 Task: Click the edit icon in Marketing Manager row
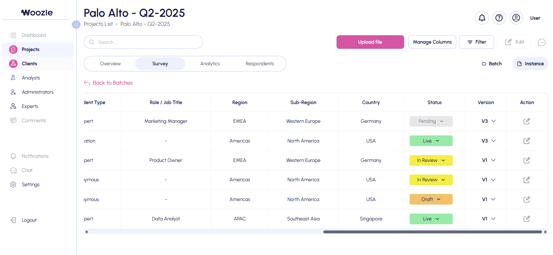click(526, 121)
